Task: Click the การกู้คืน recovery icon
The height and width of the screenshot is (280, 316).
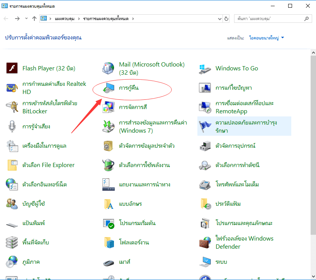Action: pyautogui.click(x=109, y=88)
